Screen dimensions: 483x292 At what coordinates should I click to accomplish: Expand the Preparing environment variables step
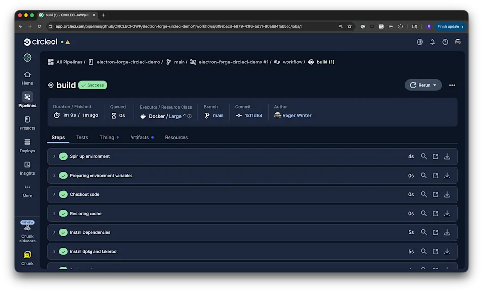tap(54, 176)
